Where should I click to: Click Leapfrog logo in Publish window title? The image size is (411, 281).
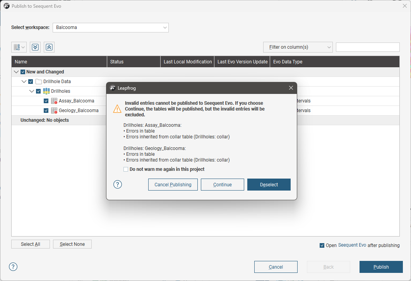7,6
